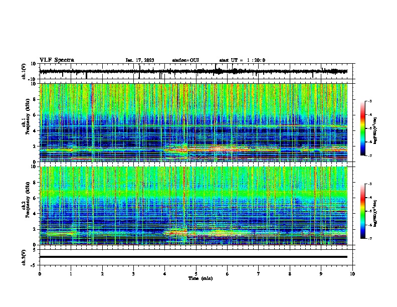Click the "6" kHz tick on ch.1 spectrogram
Image resolution: width=397 pixels, height=307 pixels.
[35, 115]
